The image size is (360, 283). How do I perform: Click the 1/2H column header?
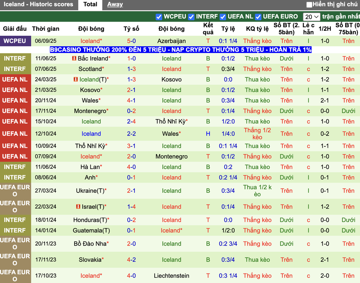pyautogui.click(x=325, y=29)
